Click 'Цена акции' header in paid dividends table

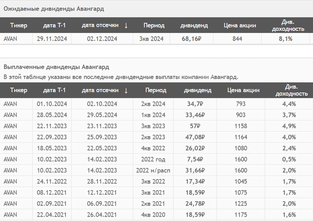pos(243,90)
